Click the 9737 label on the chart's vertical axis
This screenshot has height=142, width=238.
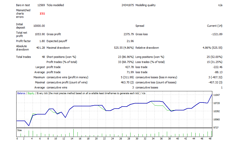click(x=216, y=127)
